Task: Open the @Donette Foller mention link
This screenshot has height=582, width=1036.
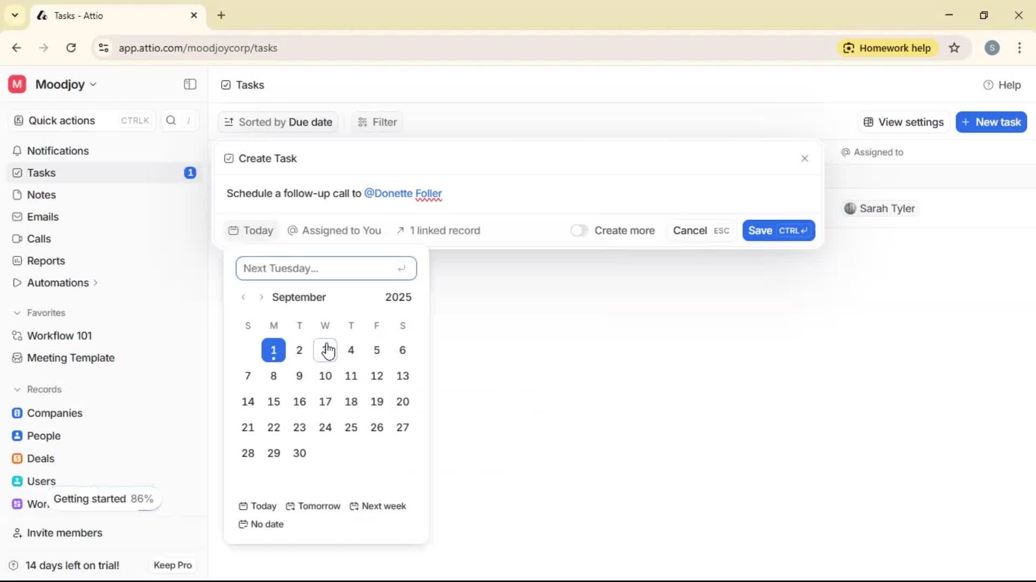Action: pyautogui.click(x=403, y=193)
